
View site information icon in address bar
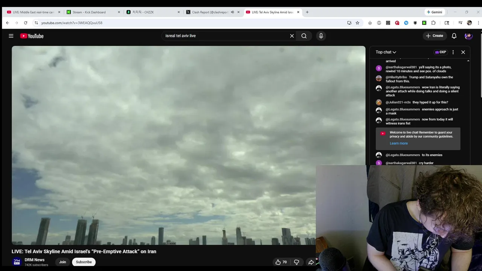(x=36, y=23)
